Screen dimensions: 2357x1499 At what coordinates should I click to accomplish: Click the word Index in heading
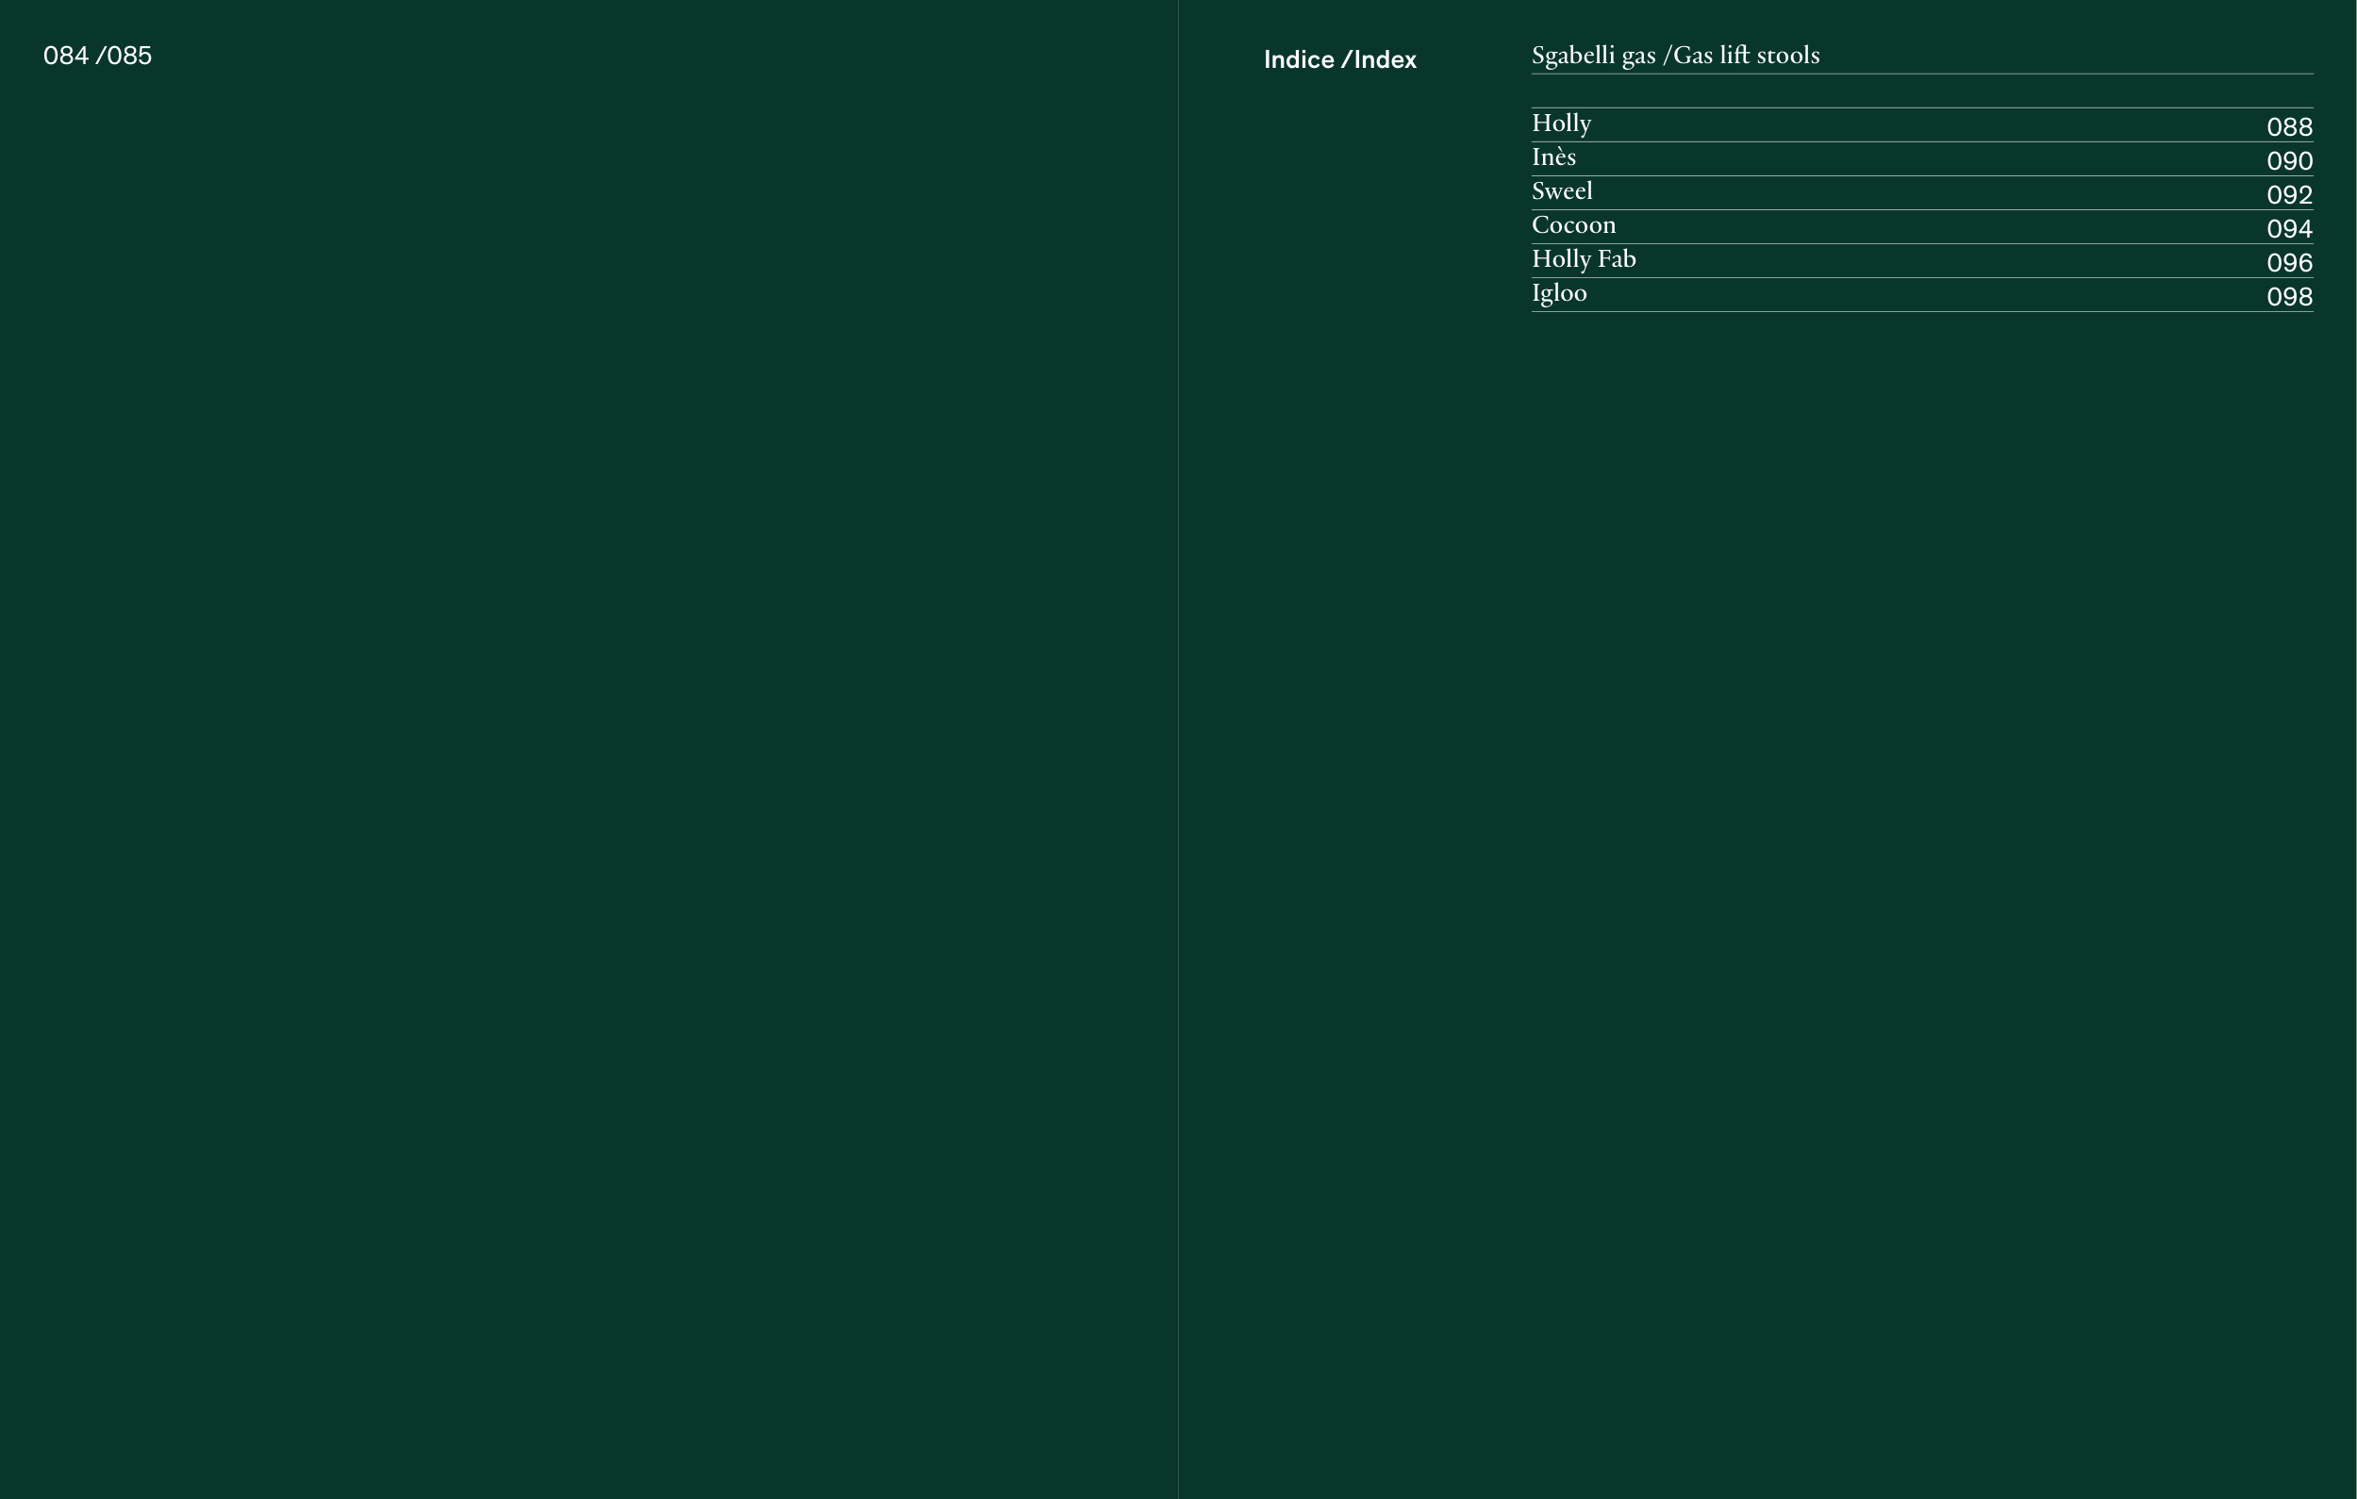coord(1385,60)
